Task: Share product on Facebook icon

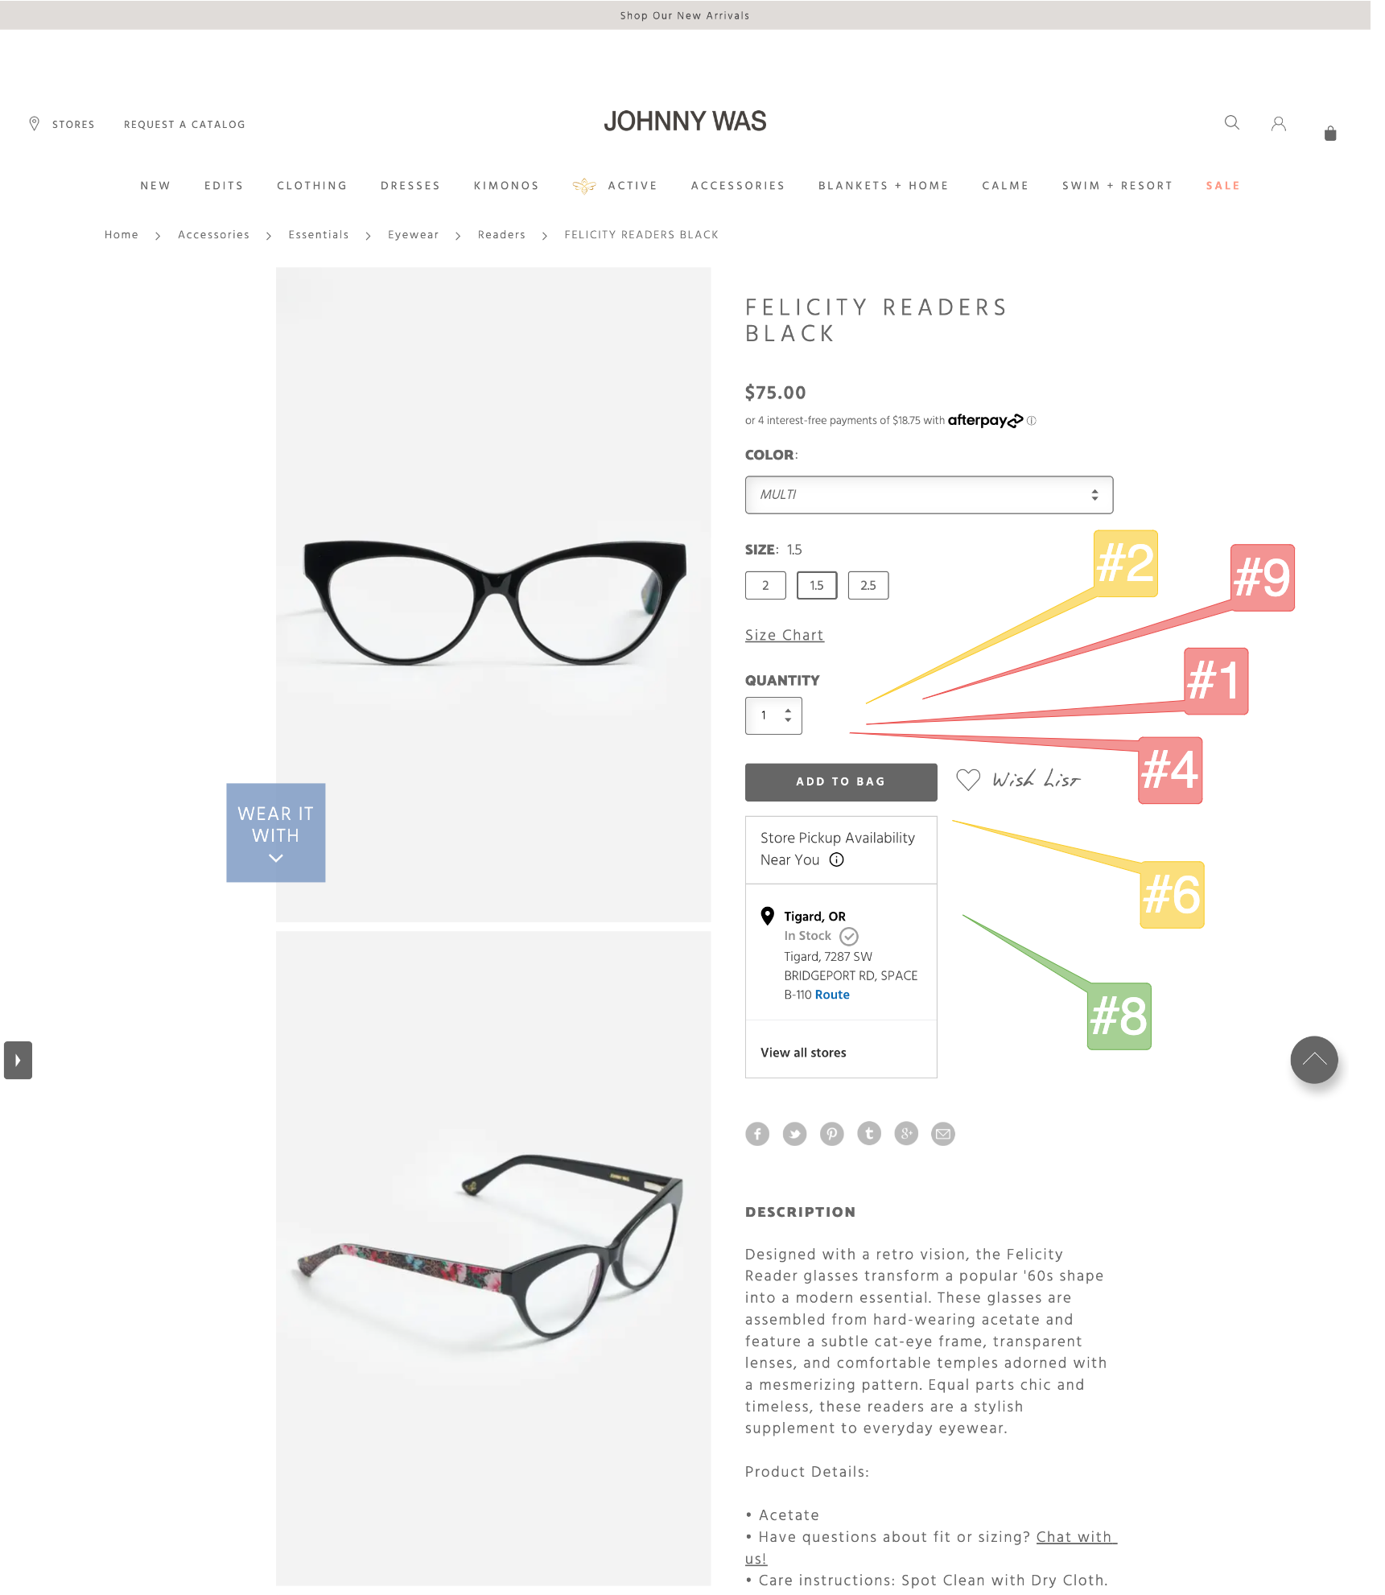Action: [757, 1133]
